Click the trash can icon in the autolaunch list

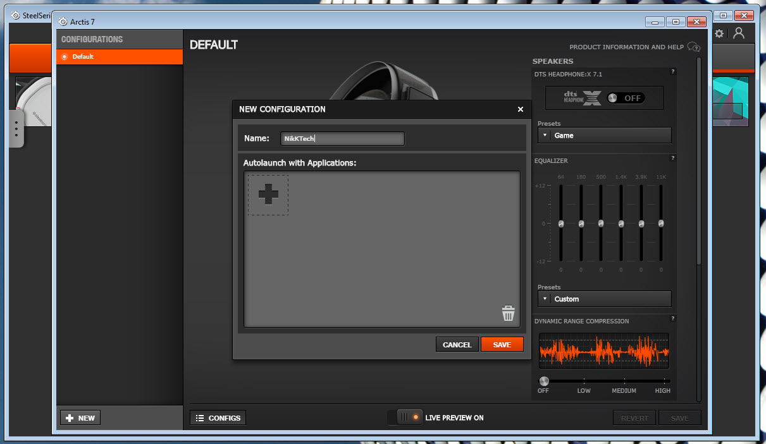[x=509, y=313]
